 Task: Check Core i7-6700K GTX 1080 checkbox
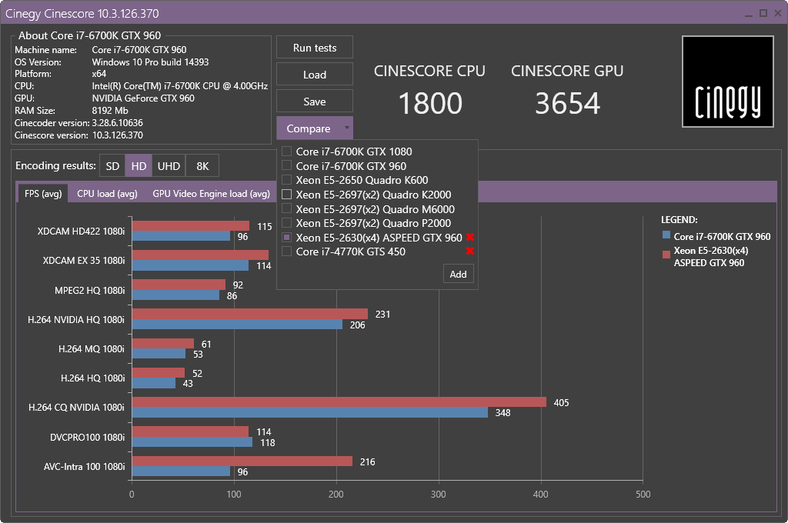pyautogui.click(x=286, y=152)
